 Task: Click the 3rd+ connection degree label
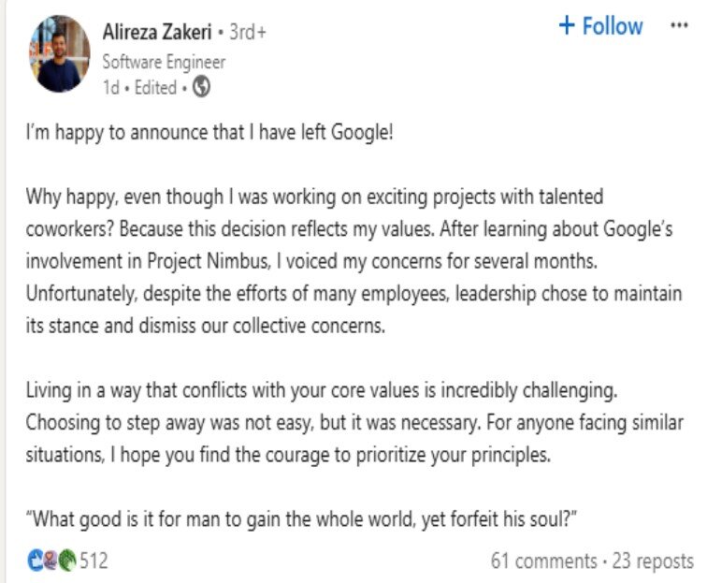point(248,32)
